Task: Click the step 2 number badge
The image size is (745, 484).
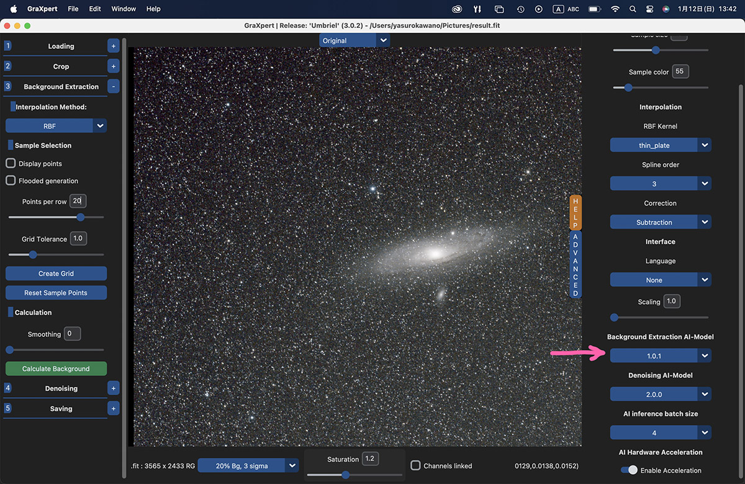Action: (7, 66)
